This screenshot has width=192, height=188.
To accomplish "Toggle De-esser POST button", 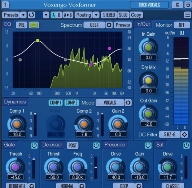I will [x=73, y=145].
